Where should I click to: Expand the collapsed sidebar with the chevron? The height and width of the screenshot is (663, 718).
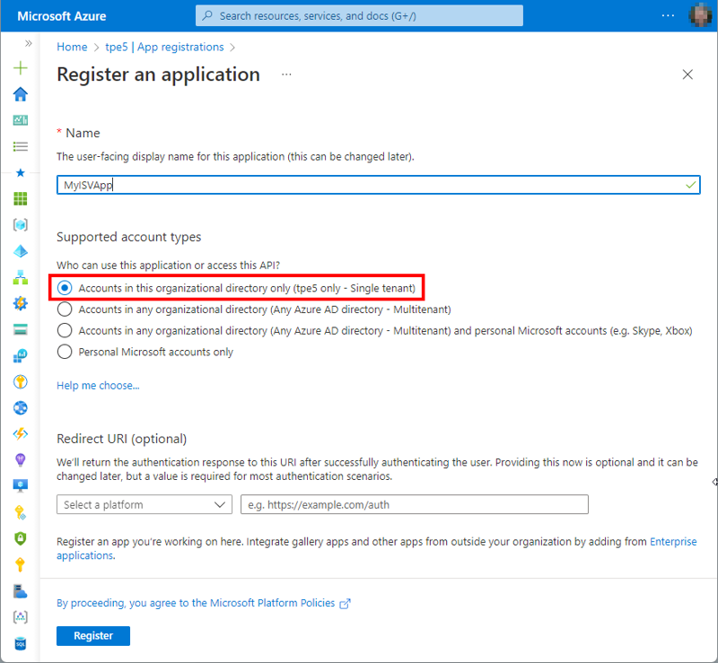coord(30,42)
